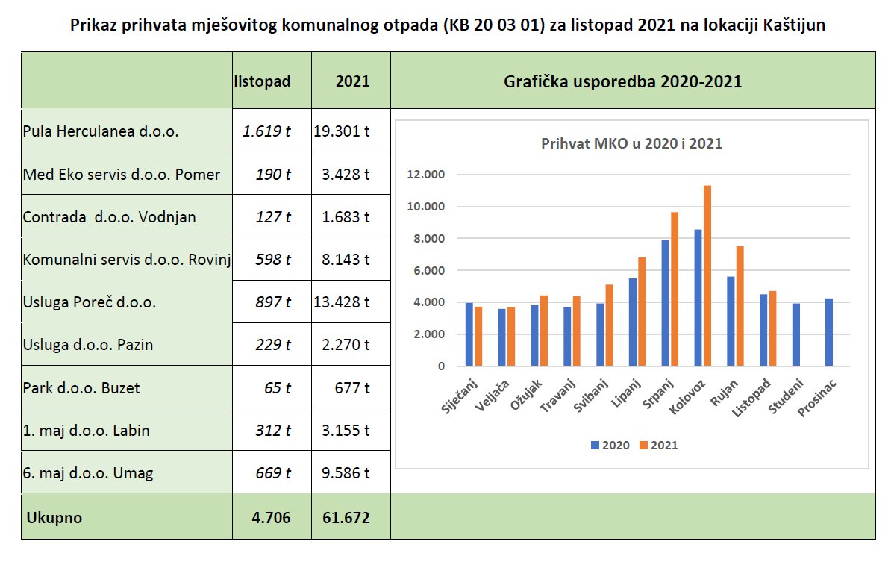Select the "669 t" cell for Umag
This screenshot has height=562, width=894.
(x=273, y=472)
